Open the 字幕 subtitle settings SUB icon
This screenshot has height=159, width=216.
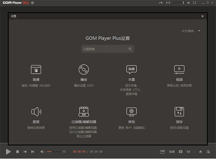131,69
